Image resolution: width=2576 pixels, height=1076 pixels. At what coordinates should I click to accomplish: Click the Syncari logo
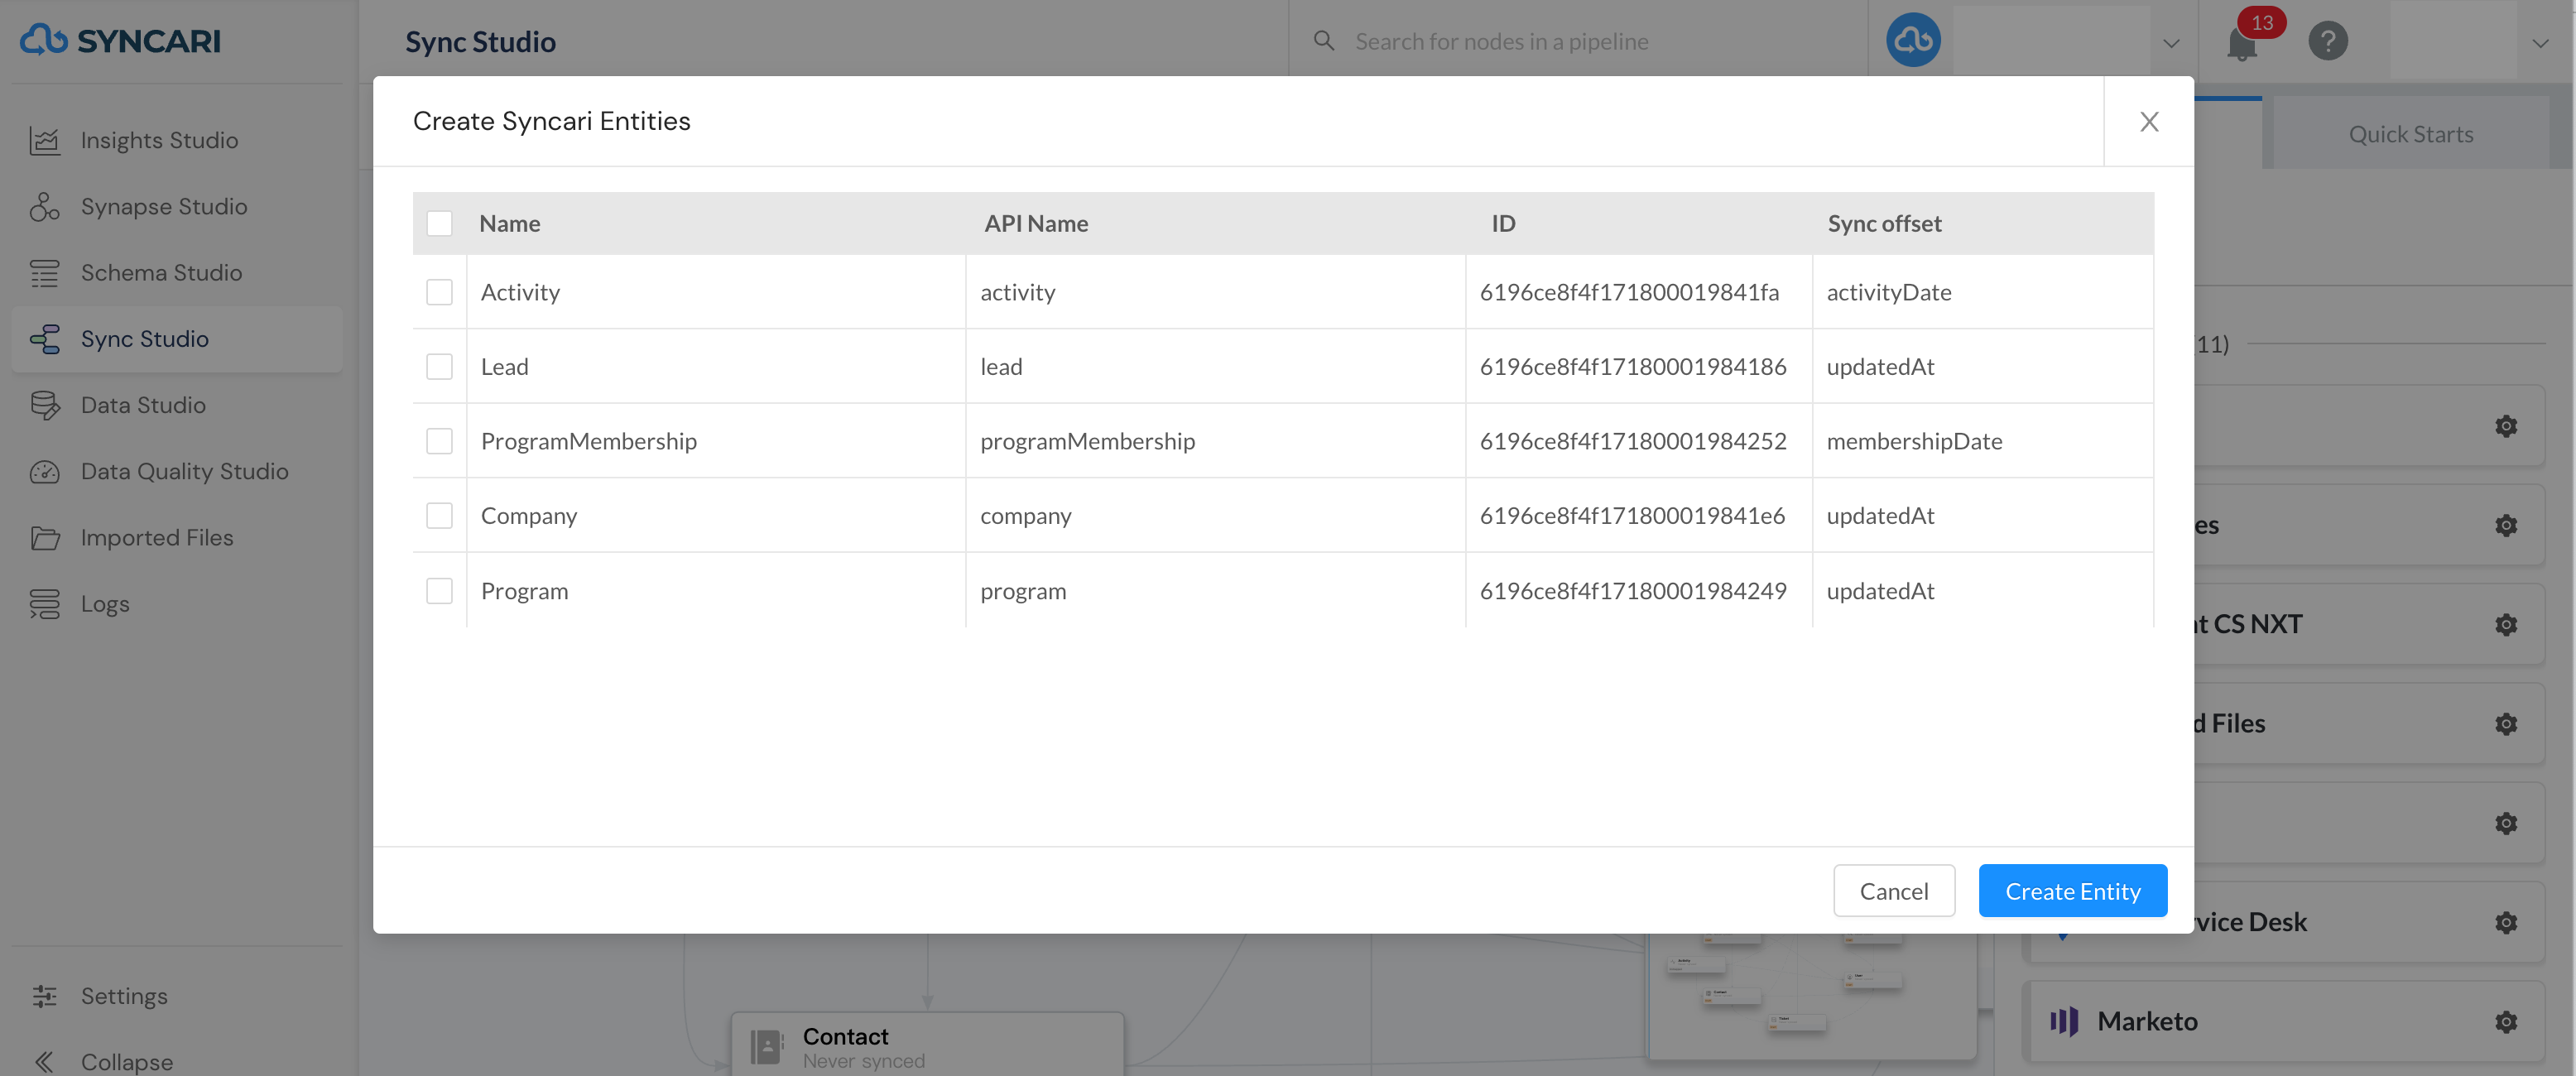120,40
